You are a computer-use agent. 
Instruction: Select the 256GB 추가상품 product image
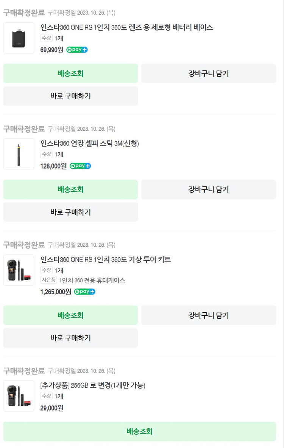[19, 396]
